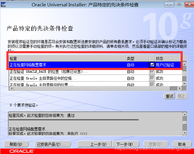Click the 停止 stop button
This screenshot has height=154, width=194.
182,96
